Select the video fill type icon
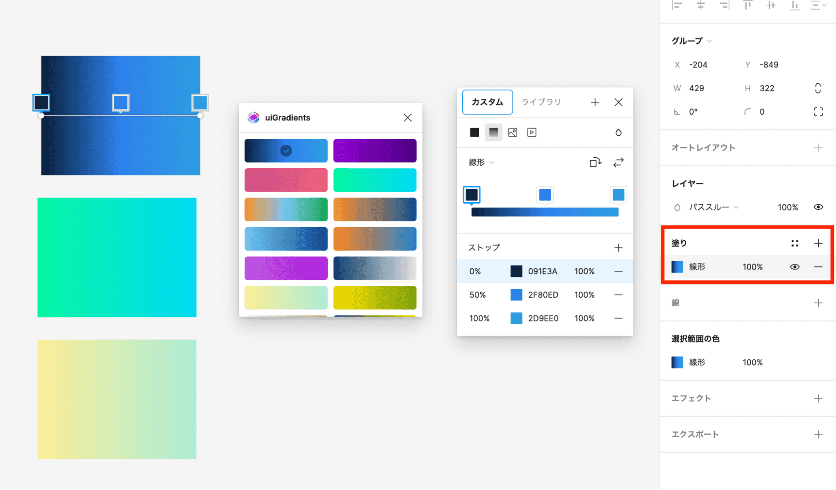The image size is (836, 490). 532,132
